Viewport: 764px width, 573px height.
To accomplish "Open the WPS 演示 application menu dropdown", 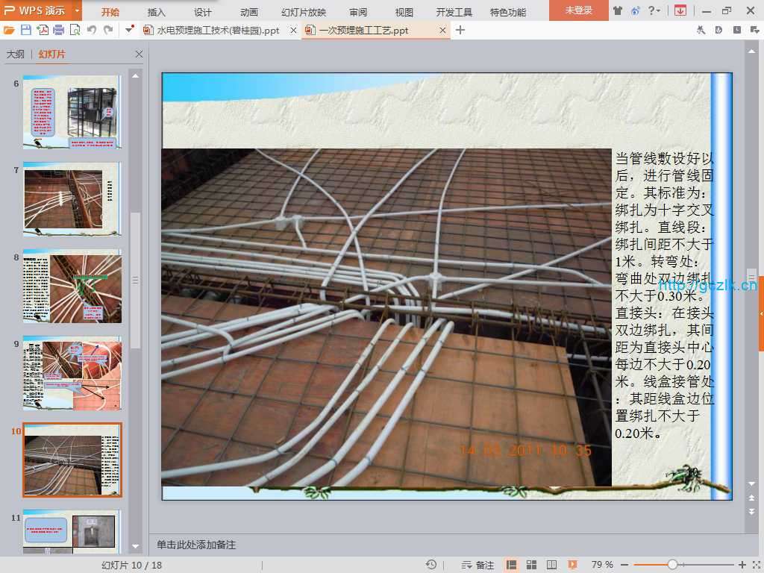I will pyautogui.click(x=78, y=10).
